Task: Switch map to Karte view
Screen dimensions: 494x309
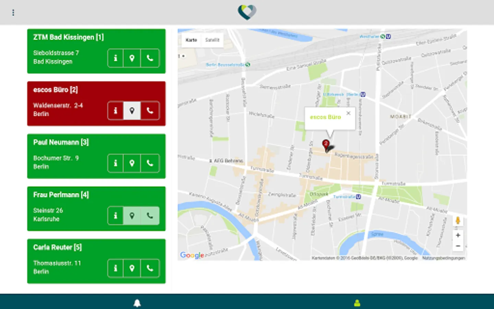Action: pos(191,40)
